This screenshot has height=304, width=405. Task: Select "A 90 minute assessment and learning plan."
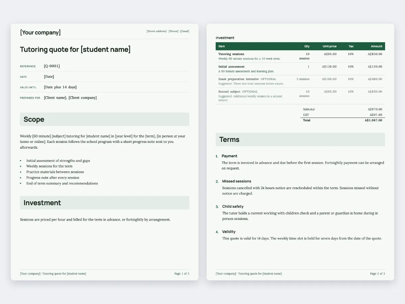click(x=246, y=71)
